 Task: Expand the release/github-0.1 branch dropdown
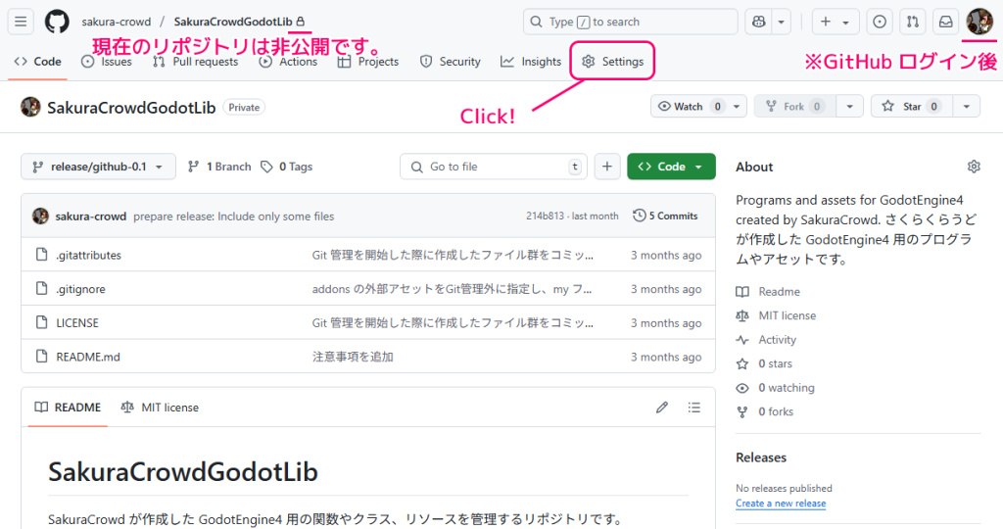(98, 167)
